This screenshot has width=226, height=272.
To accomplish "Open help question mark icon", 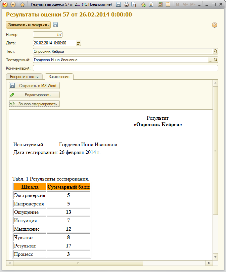I will [x=214, y=25].
